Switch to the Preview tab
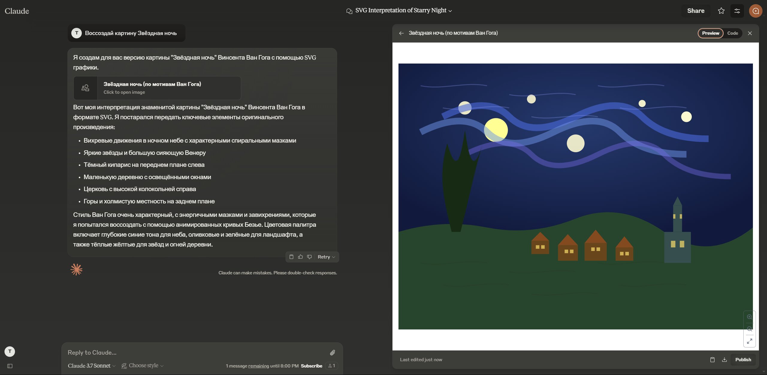The width and height of the screenshot is (767, 375). coord(710,33)
